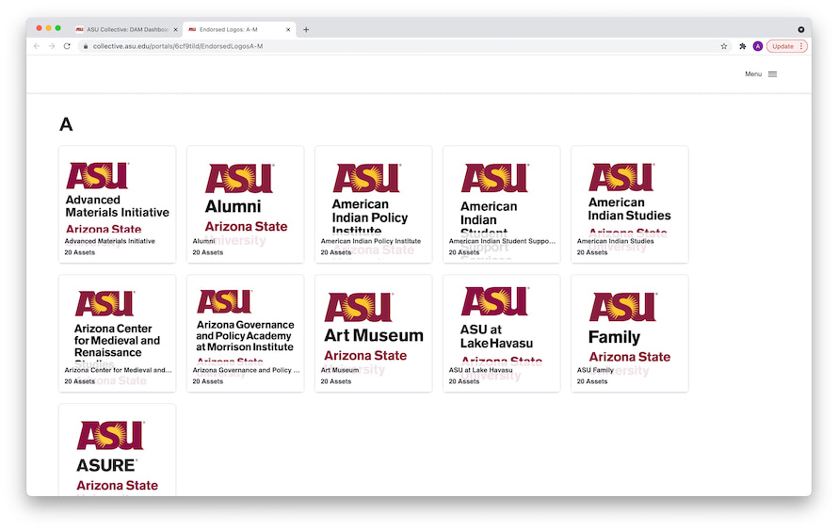
Task: Click 'Art Museum' caption under the logo
Action: click(x=339, y=370)
